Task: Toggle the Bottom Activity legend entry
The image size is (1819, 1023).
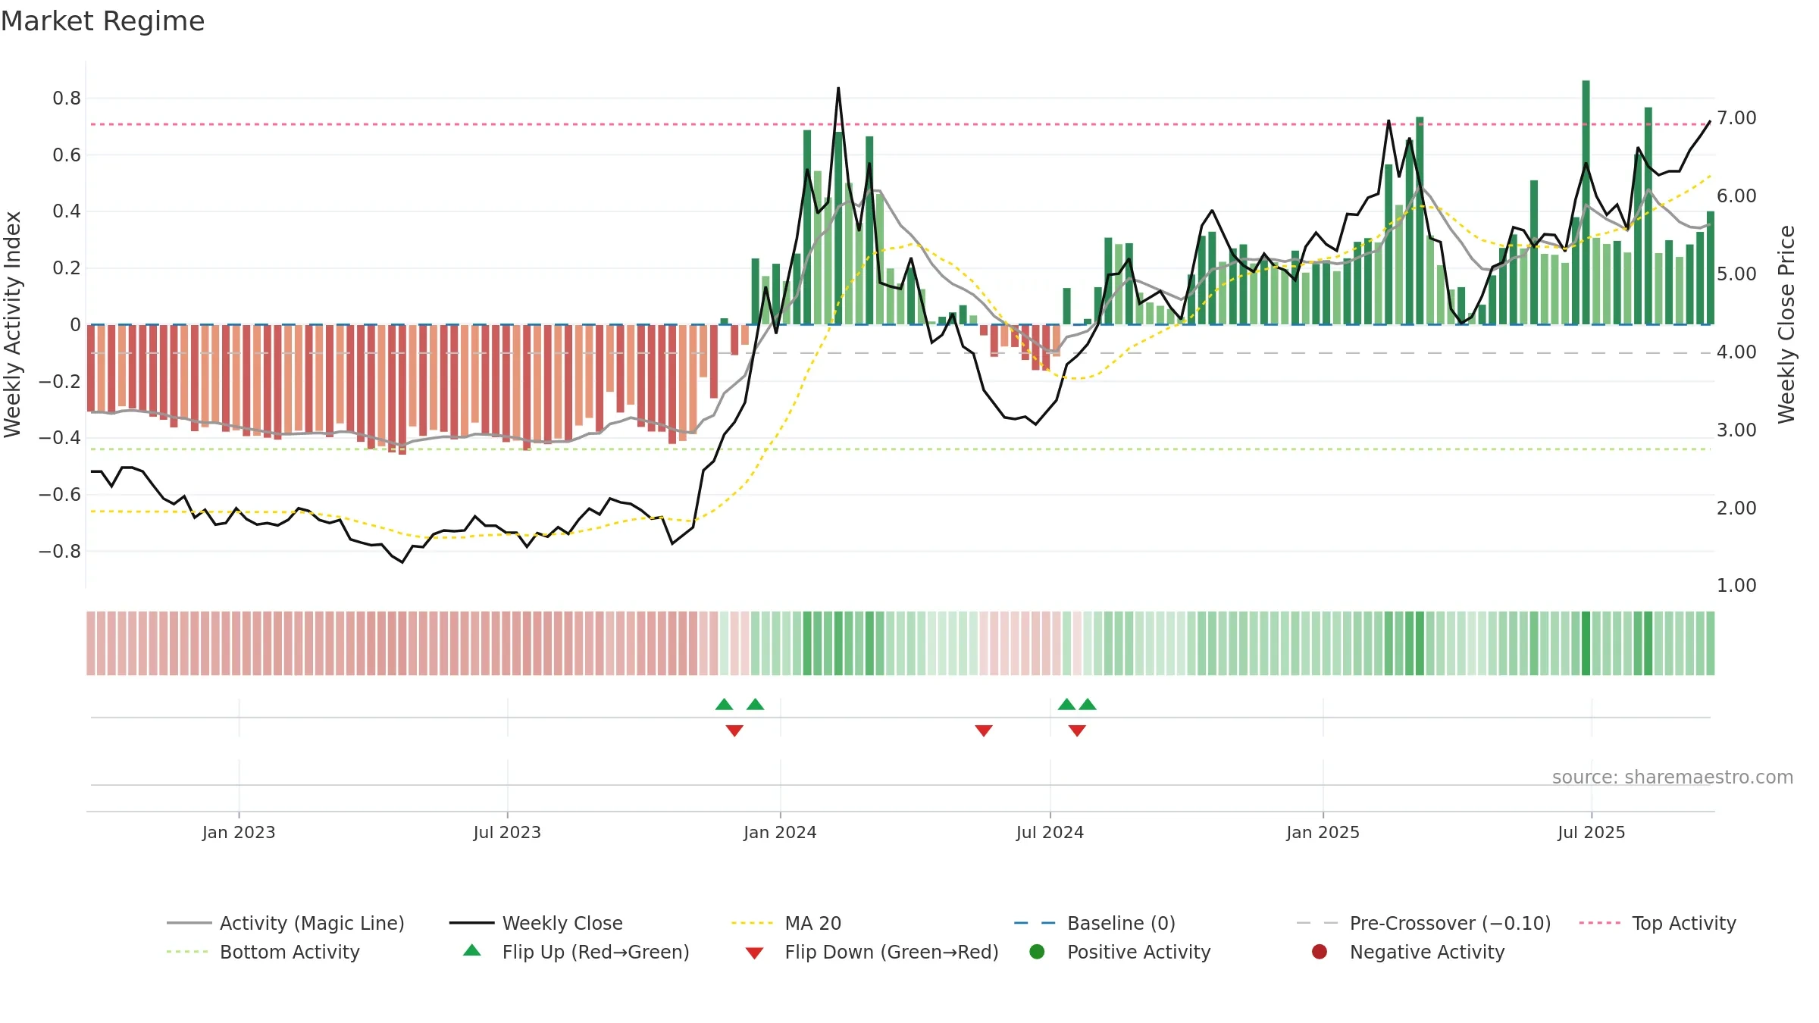Action: point(263,952)
